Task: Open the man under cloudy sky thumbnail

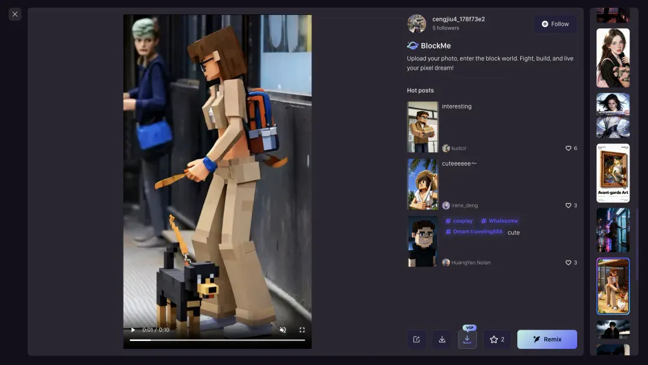Action: [x=613, y=329]
